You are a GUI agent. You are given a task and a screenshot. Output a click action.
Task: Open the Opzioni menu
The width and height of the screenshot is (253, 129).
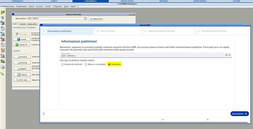[66, 7]
